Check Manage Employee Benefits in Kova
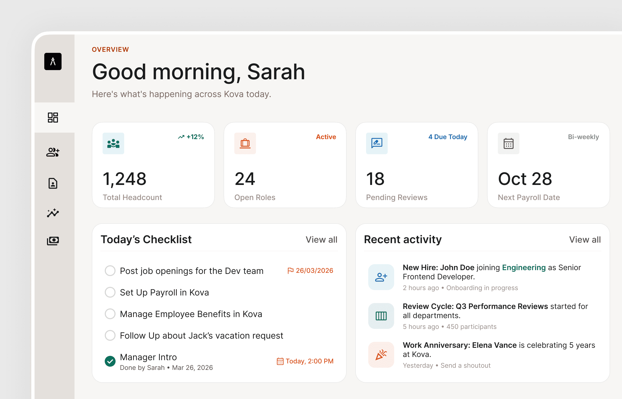Screen dimensions: 622x399 point(110,314)
